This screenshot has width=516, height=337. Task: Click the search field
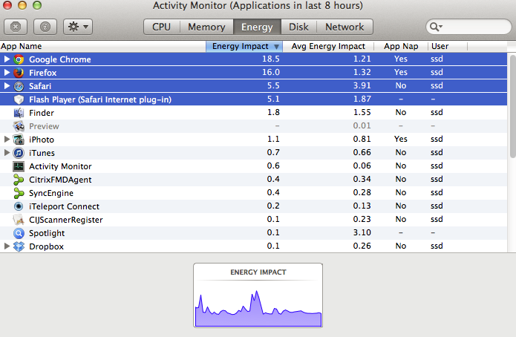point(468,27)
